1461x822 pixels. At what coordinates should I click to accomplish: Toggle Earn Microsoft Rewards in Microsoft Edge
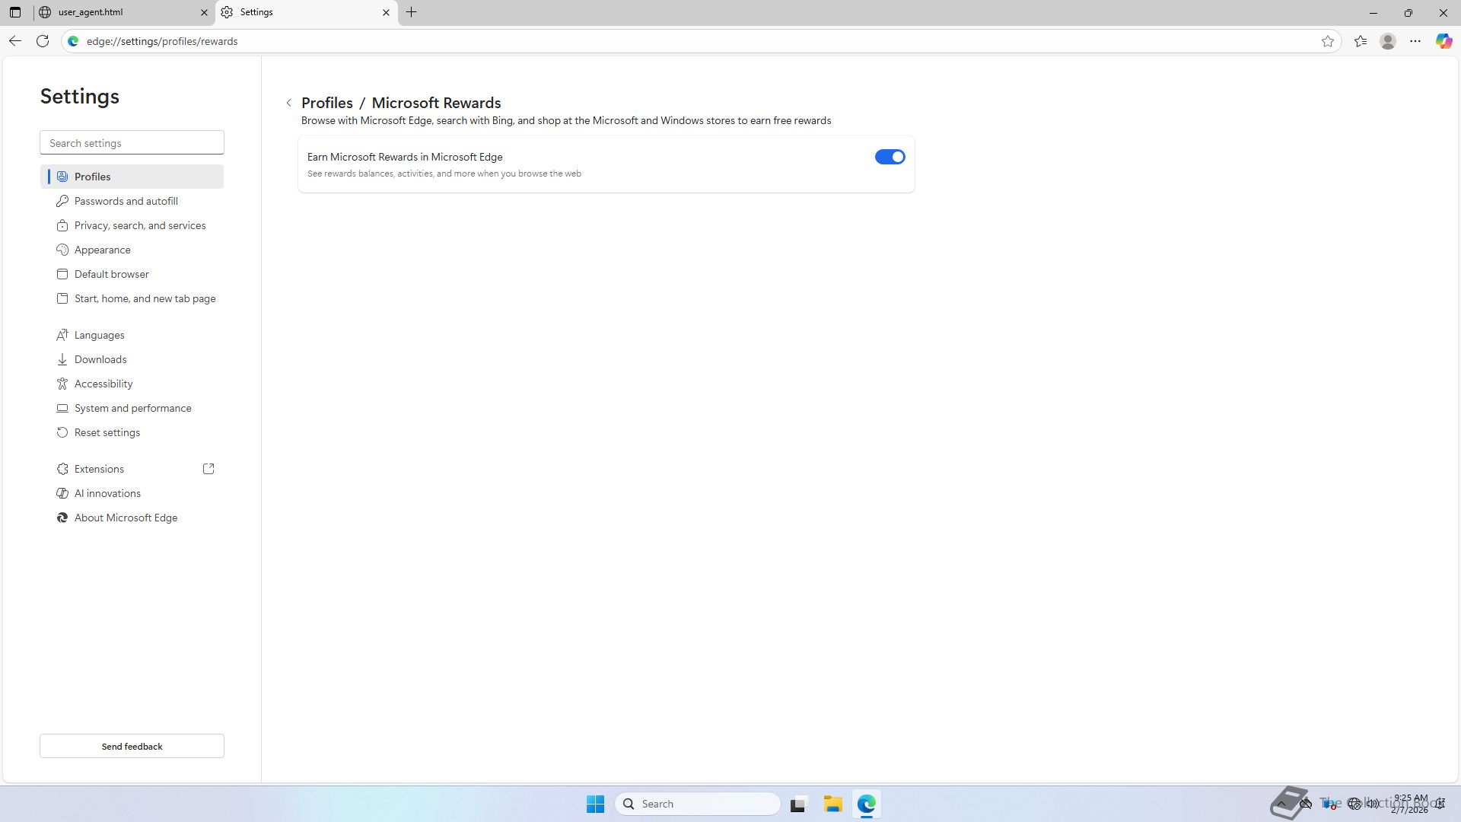(890, 157)
